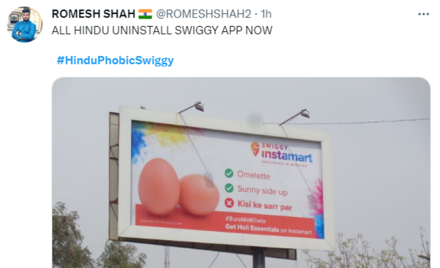440x268 pixels.
Task: Click the red cross beside Kisi ke sarr par
Action: click(229, 203)
